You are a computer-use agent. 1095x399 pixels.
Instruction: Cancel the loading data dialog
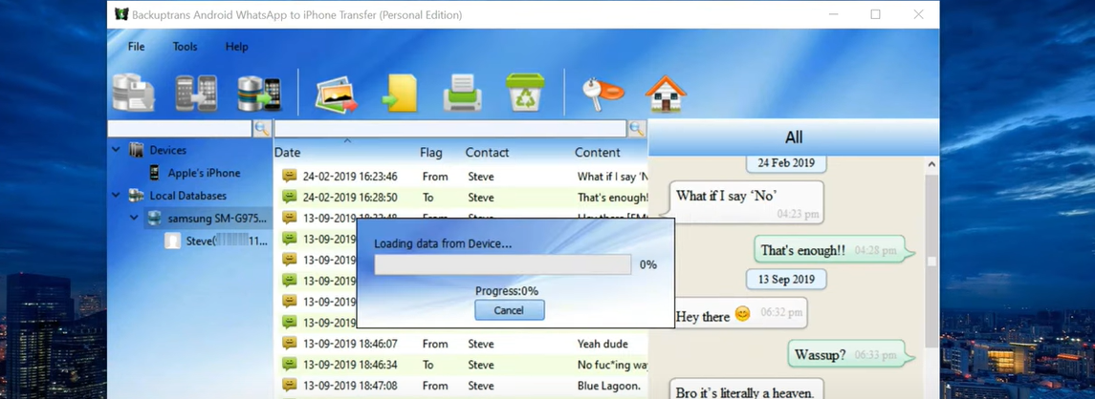pyautogui.click(x=509, y=310)
